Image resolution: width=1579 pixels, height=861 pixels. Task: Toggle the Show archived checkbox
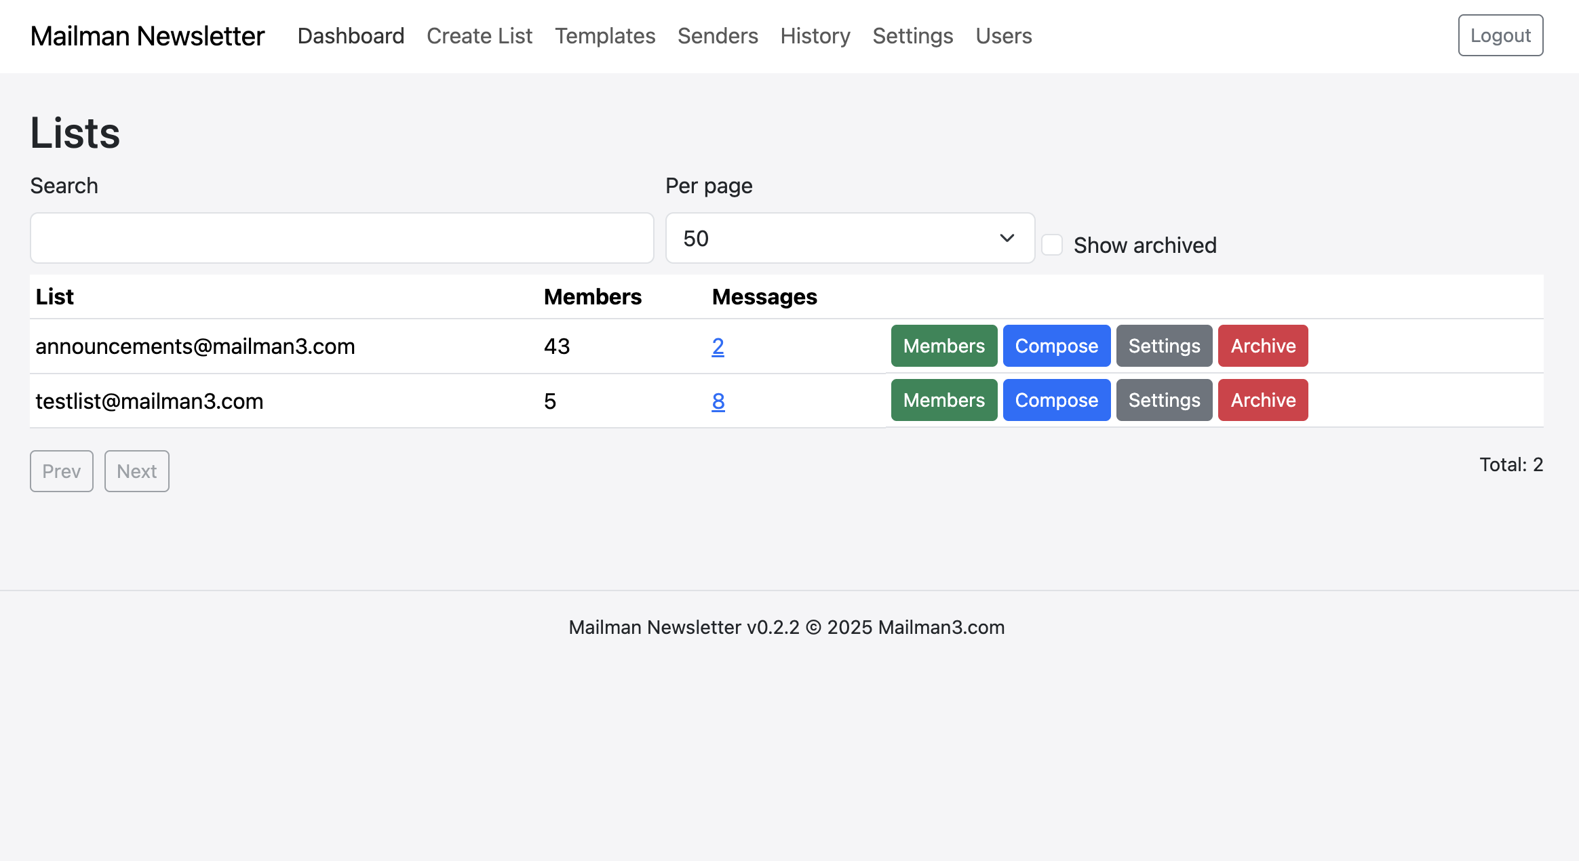point(1052,245)
